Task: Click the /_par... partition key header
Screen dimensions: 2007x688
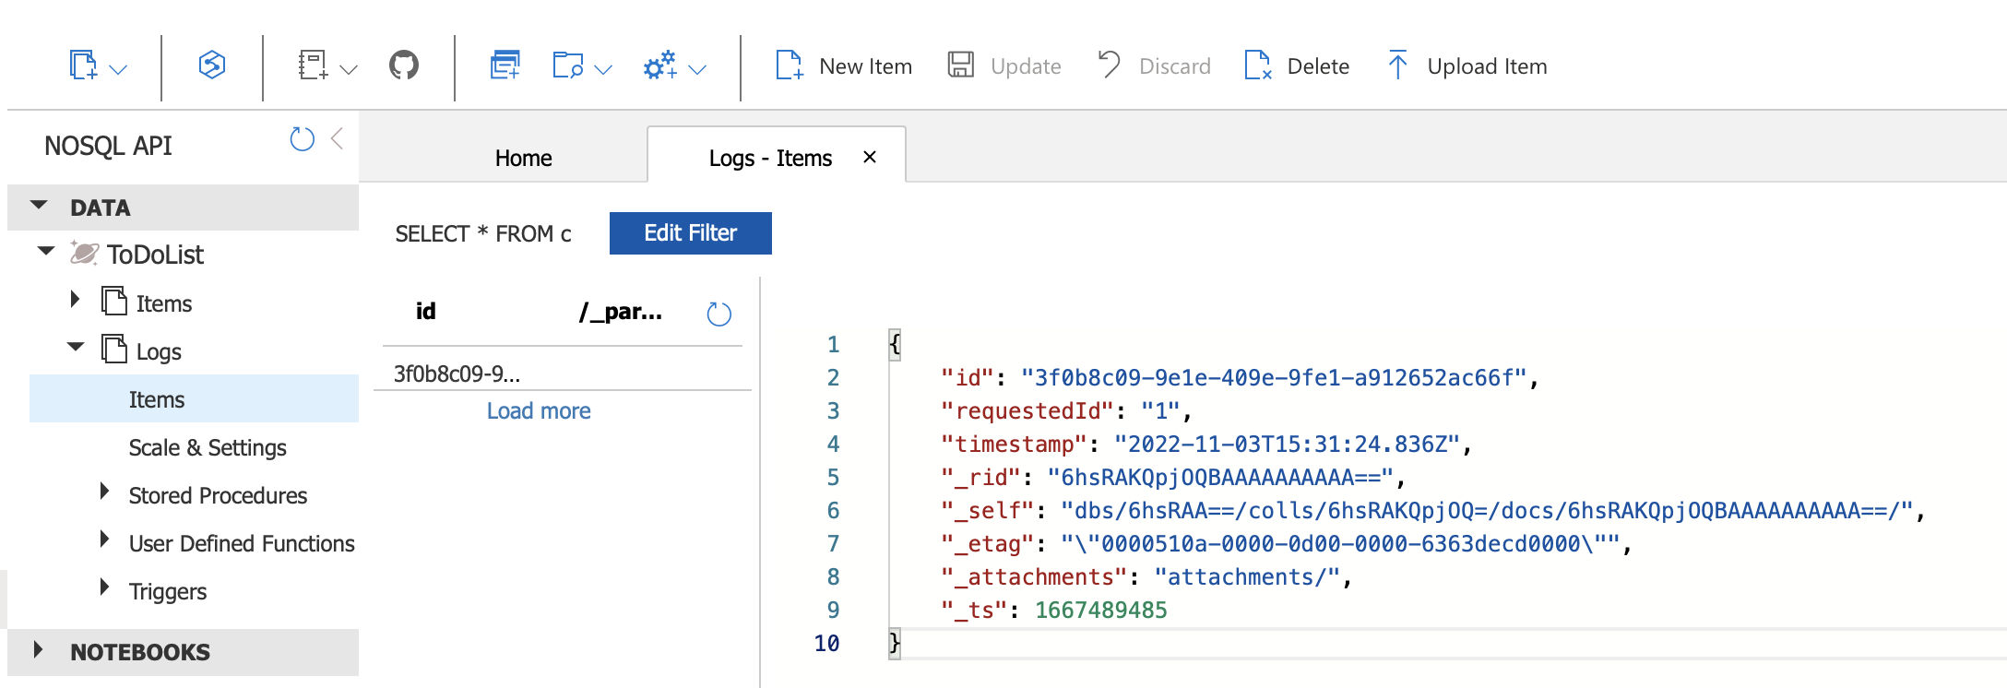Action: (x=620, y=311)
